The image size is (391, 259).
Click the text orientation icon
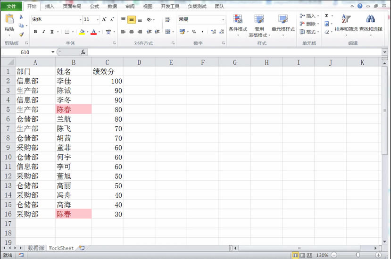(x=149, y=19)
